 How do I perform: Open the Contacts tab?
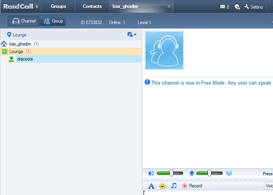92,6
